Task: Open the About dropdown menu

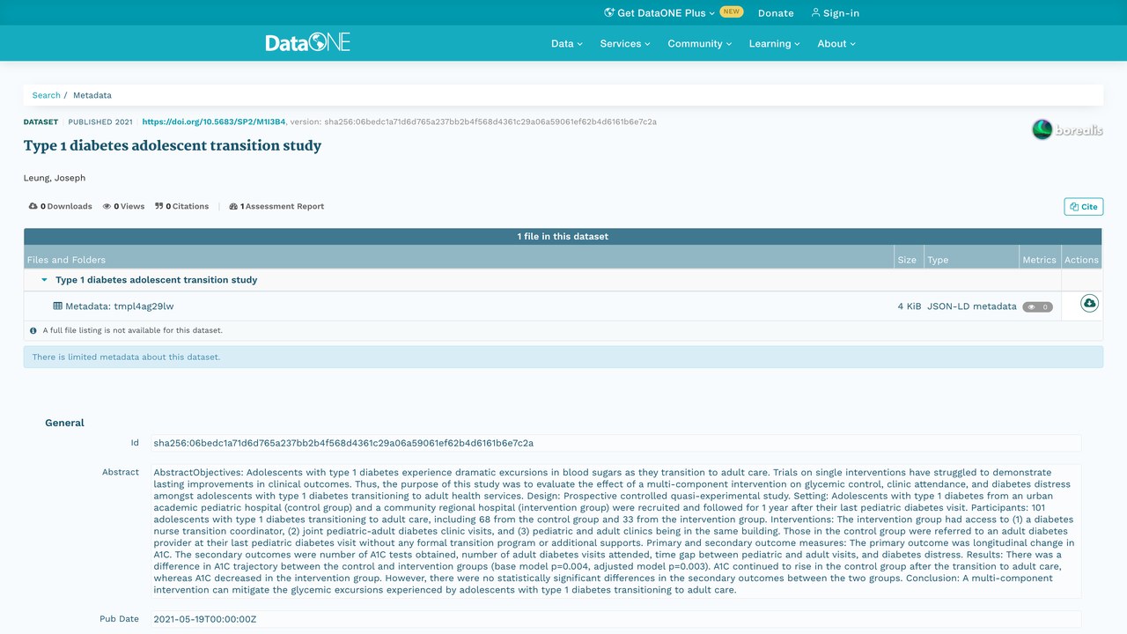Action: click(x=836, y=43)
